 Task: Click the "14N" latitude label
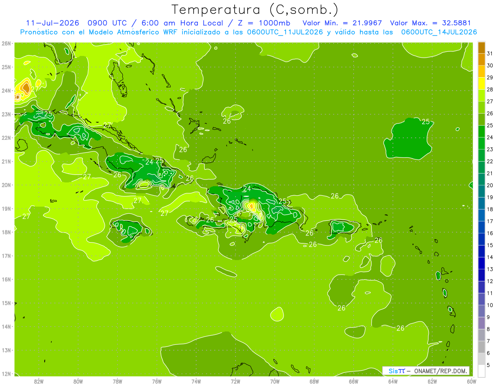(x=6, y=326)
